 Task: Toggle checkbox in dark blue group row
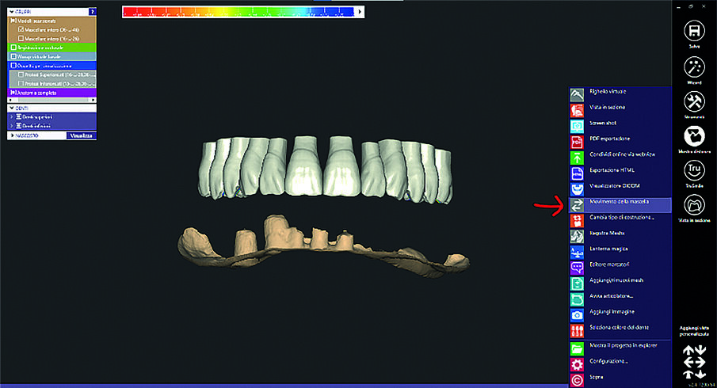coord(13,66)
